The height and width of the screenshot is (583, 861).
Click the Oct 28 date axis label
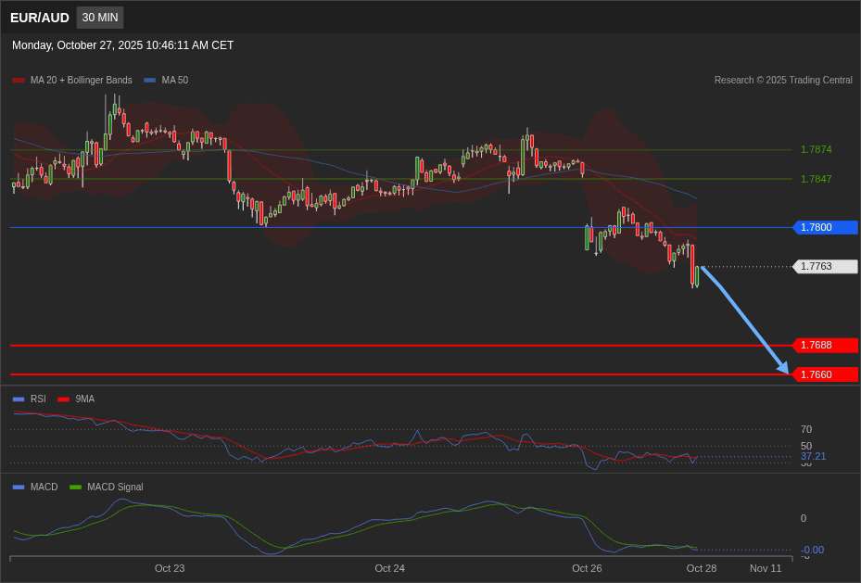[701, 568]
